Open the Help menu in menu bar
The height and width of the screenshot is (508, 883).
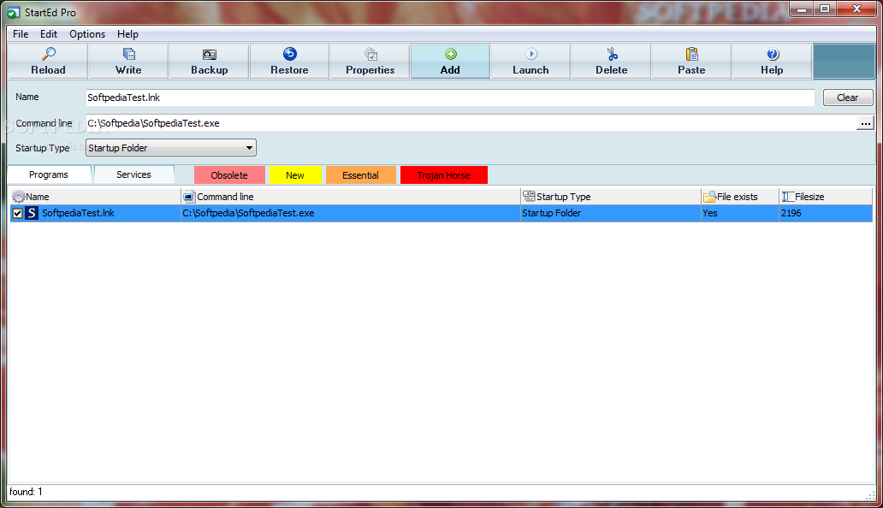[x=127, y=33]
